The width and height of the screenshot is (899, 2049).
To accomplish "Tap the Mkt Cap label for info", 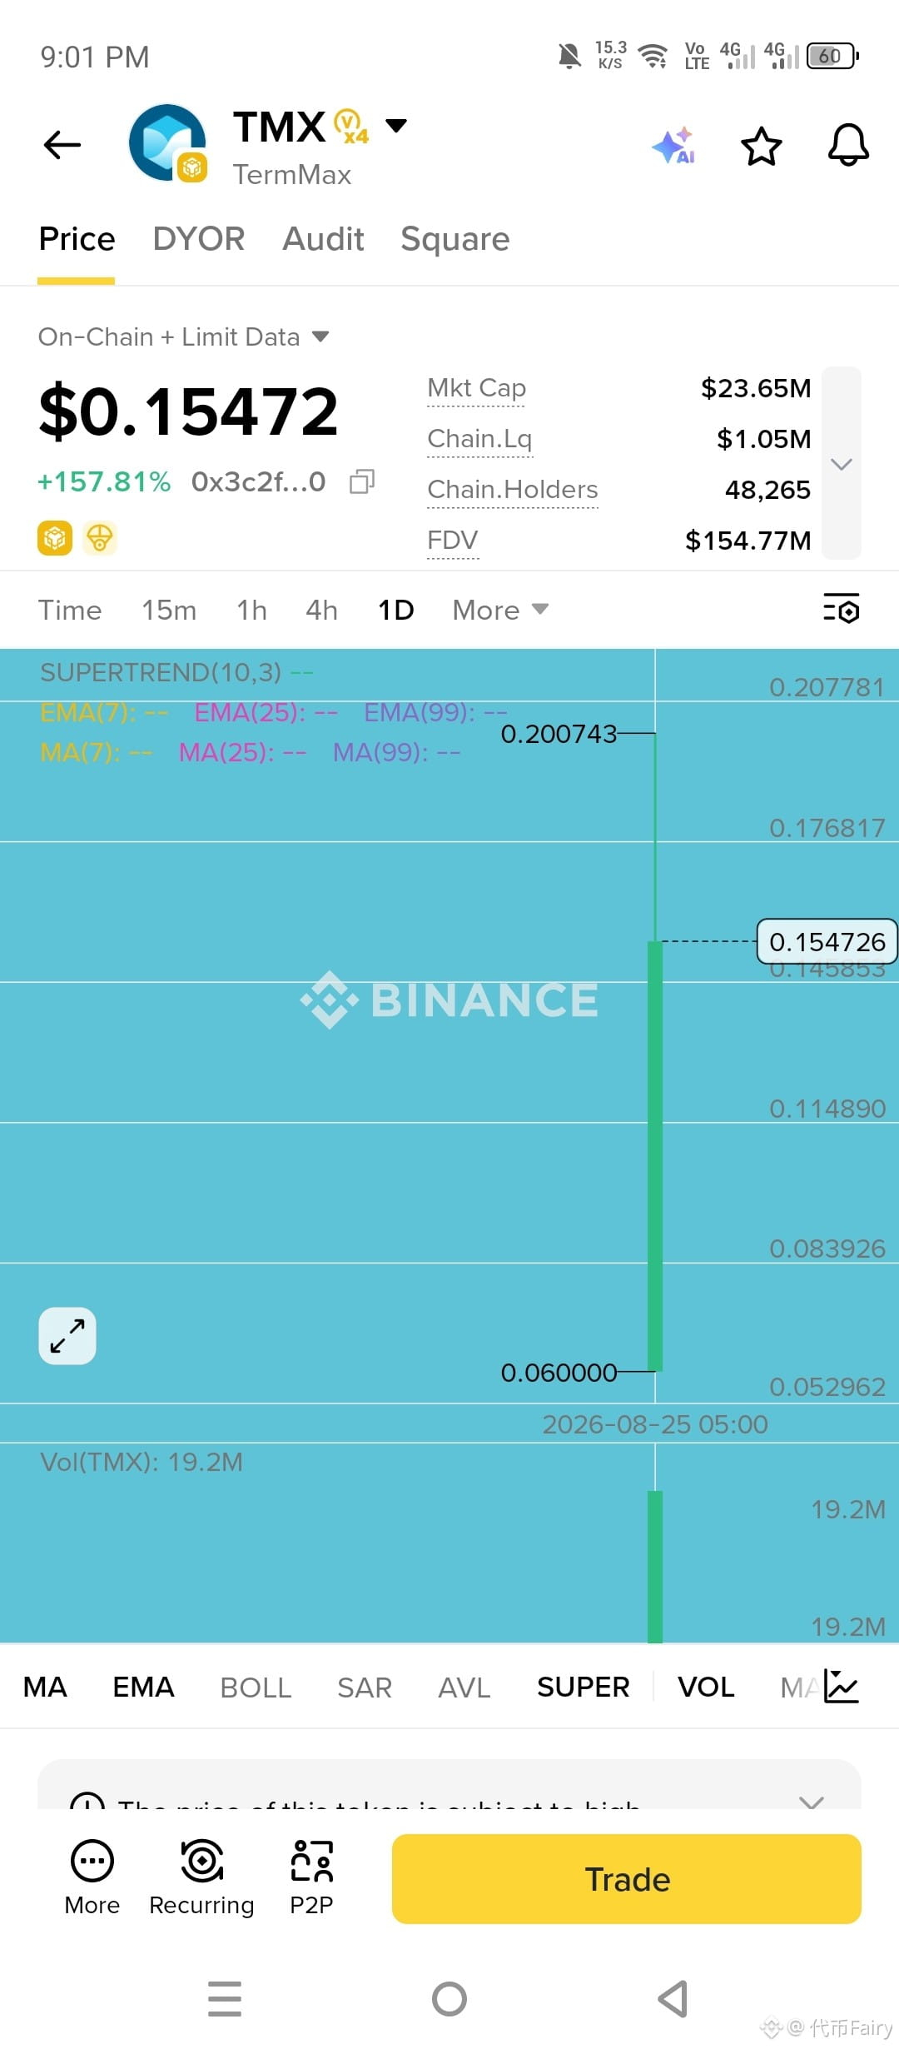I will [476, 388].
